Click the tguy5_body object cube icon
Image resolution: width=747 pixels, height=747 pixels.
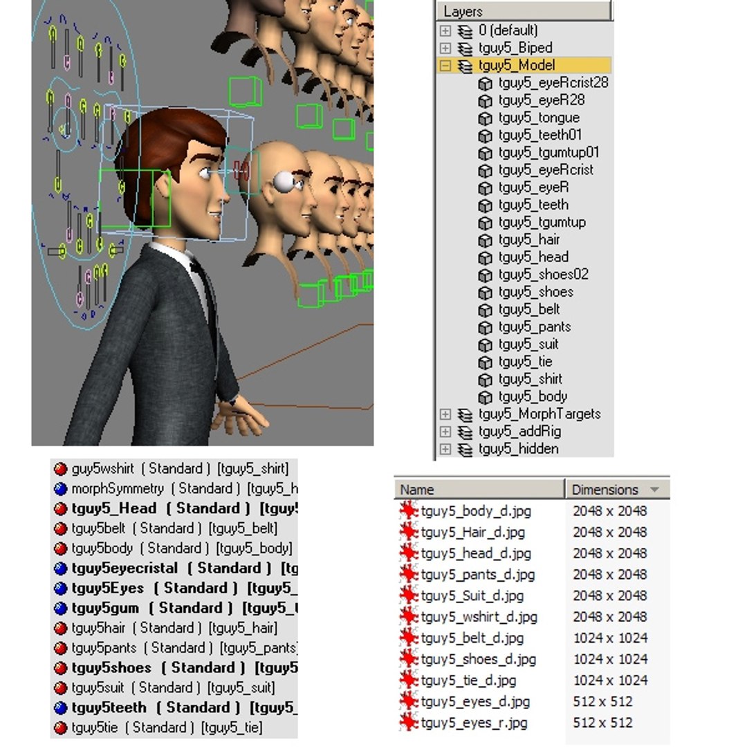tap(485, 397)
